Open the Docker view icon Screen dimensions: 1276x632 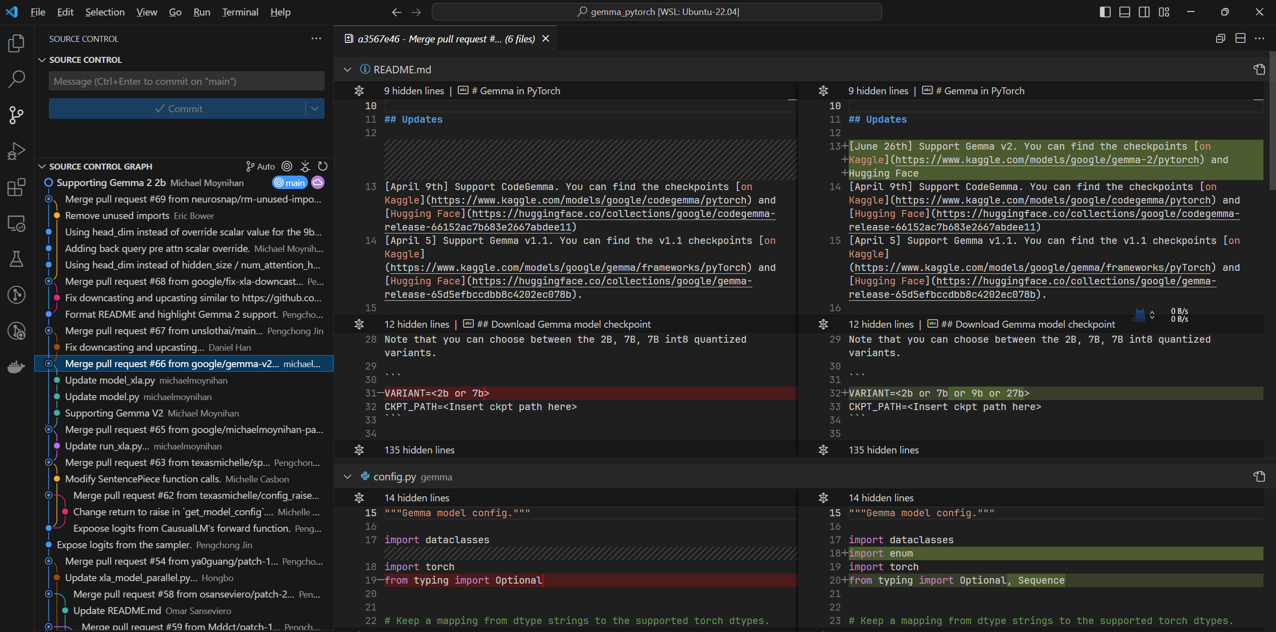coord(16,367)
